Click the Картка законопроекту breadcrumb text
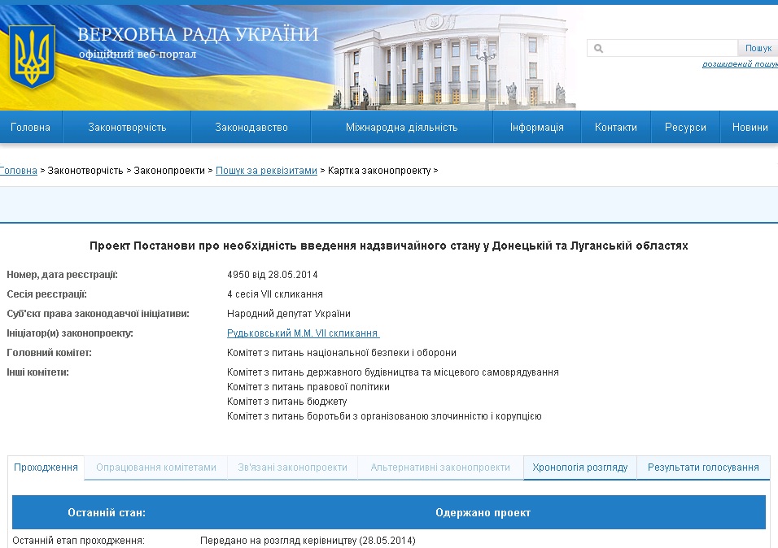 [379, 171]
